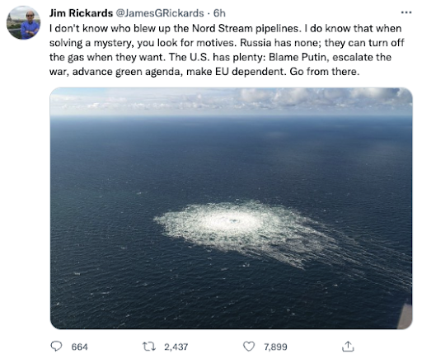This screenshot has width=422, height=359.
Task: Click the reply speech bubble icon
Action: tap(56, 347)
